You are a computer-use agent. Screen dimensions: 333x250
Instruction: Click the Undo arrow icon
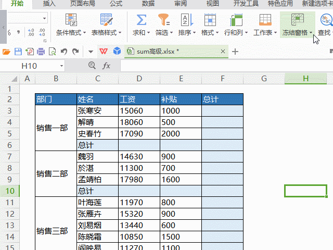coord(64,52)
